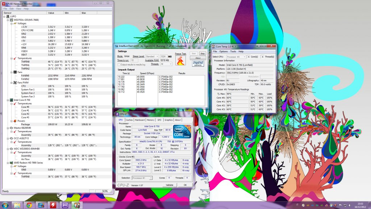Click the motherboard icon beside MSI P55A-G55
371x209 pixels.
[x=11, y=20]
